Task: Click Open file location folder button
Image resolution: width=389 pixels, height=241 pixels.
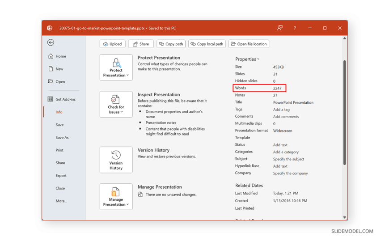Action: [249, 44]
